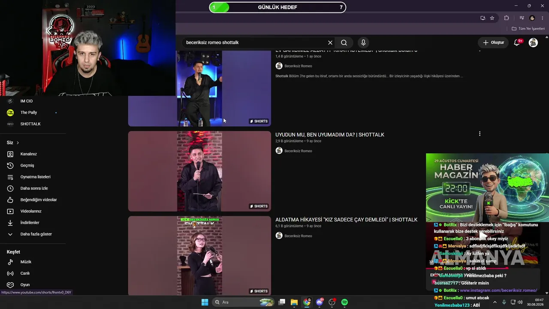Open Beceriksiz Romeo channel under 'UYUDUN MU' video
Screen dimensions: 549x309
click(x=298, y=151)
